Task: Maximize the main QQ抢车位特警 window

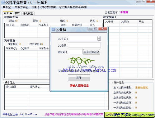Action: point(144,1)
